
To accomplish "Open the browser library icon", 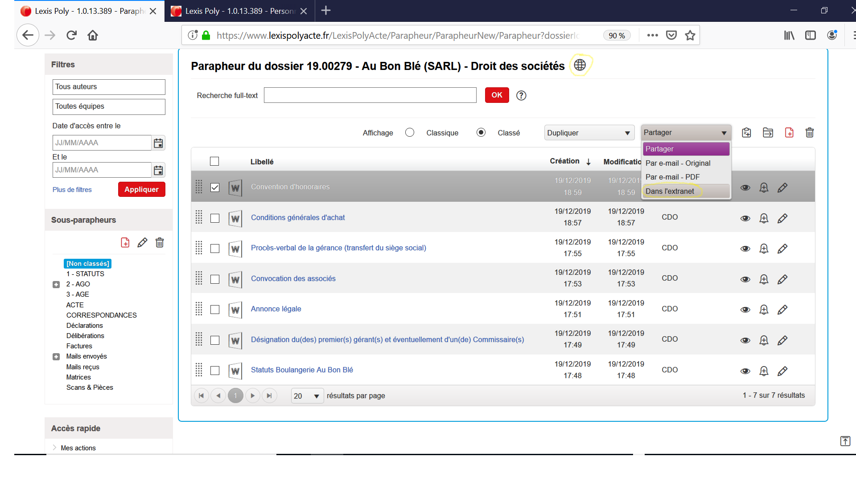I will click(789, 35).
